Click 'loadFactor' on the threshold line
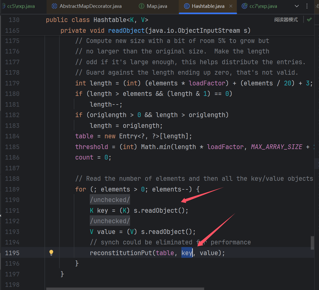Image resolution: width=319 pixels, height=290 pixels. pyautogui.click(x=225, y=147)
